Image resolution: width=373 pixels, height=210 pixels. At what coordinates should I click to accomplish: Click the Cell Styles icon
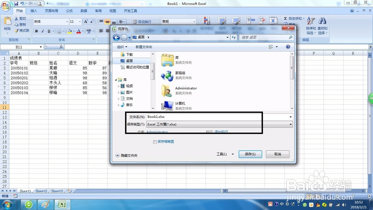pyautogui.click(x=236, y=21)
